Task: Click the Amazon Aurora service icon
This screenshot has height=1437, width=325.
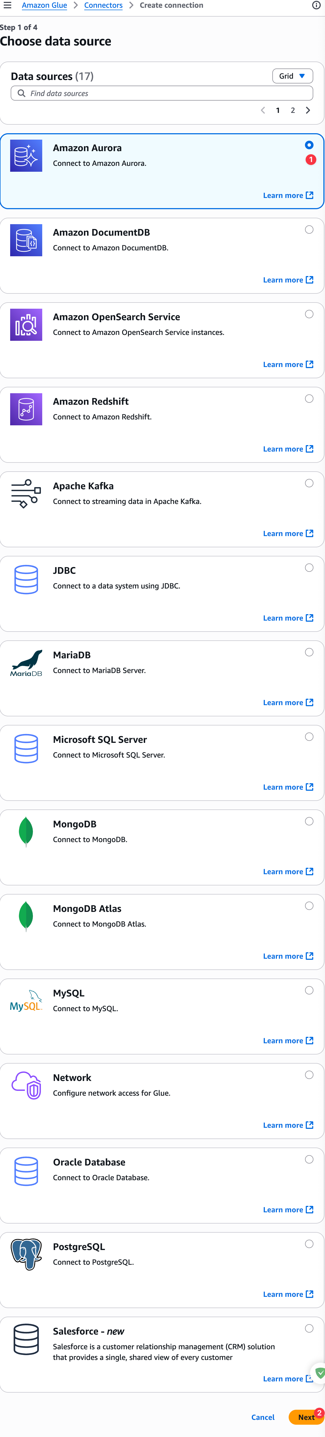Action: point(26,156)
